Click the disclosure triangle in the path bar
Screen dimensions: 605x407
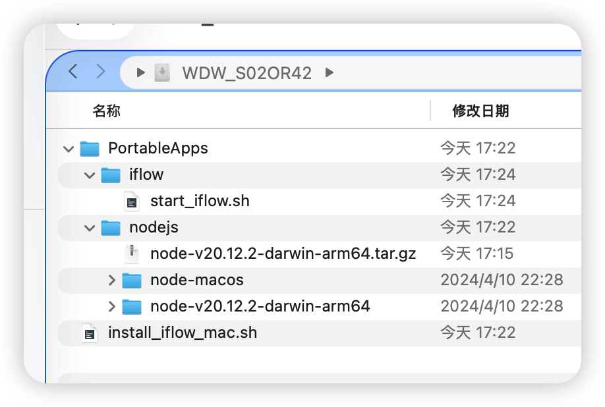(140, 72)
